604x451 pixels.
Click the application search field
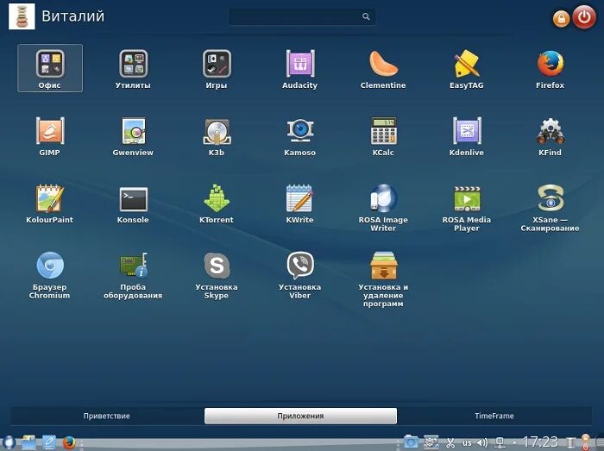point(302,16)
